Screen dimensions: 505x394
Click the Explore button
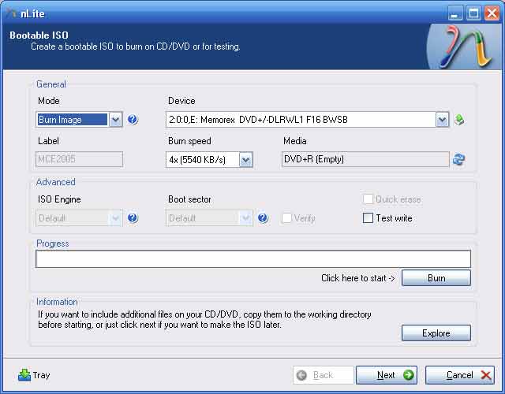(x=436, y=333)
